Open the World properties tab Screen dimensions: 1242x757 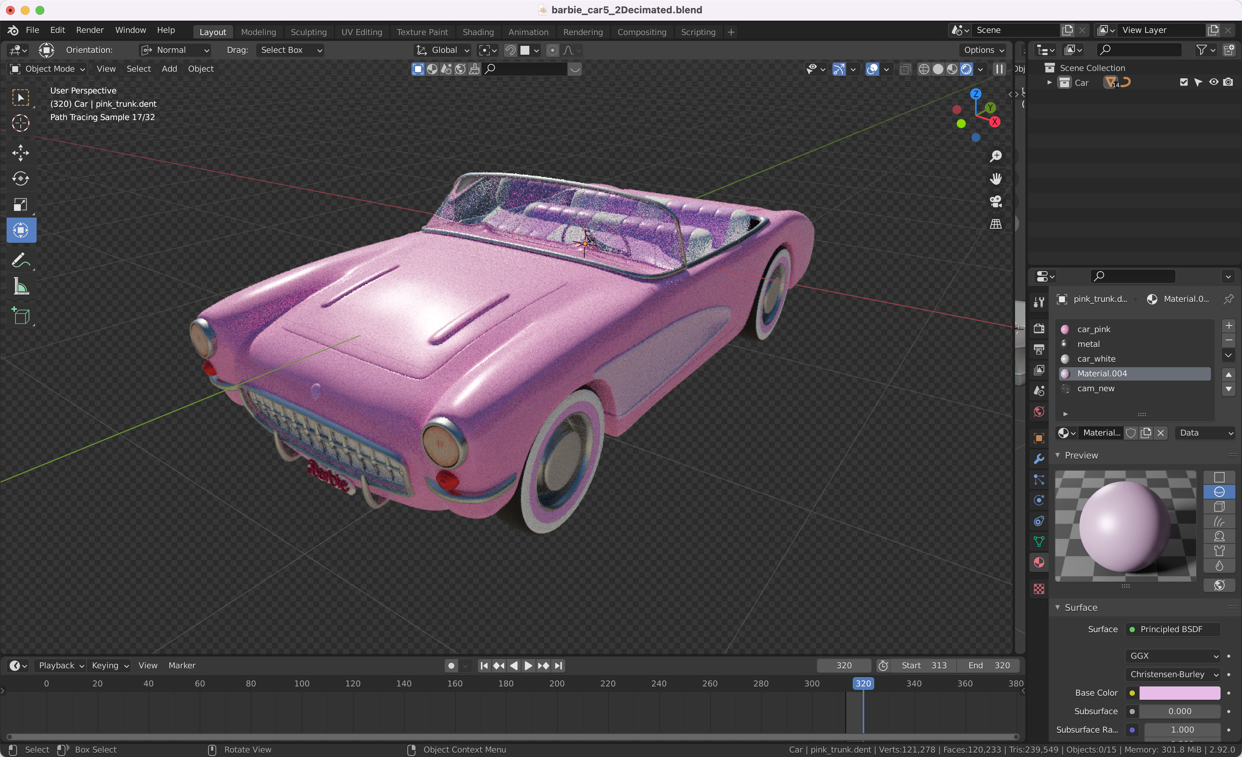coord(1039,412)
